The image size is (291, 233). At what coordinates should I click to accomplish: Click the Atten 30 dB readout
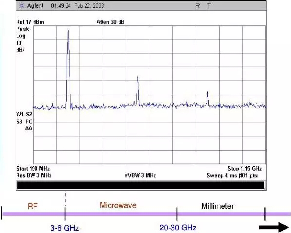(x=110, y=22)
